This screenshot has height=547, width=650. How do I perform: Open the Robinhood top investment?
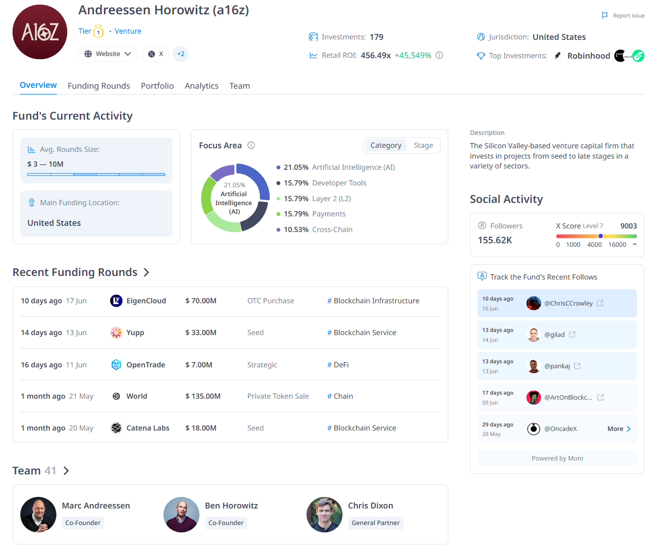582,56
